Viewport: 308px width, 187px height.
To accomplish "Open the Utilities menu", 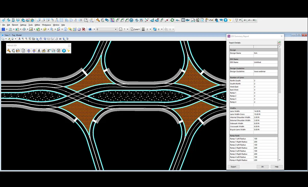I will click(x=37, y=25).
